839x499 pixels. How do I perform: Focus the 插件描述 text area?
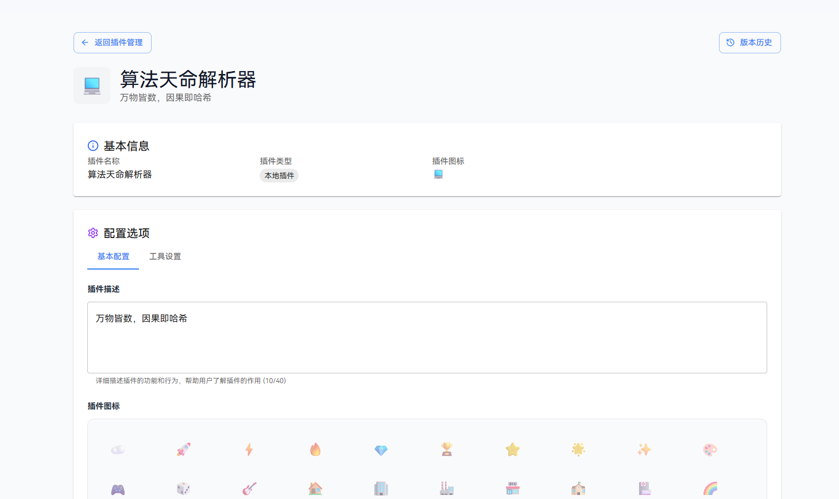427,337
